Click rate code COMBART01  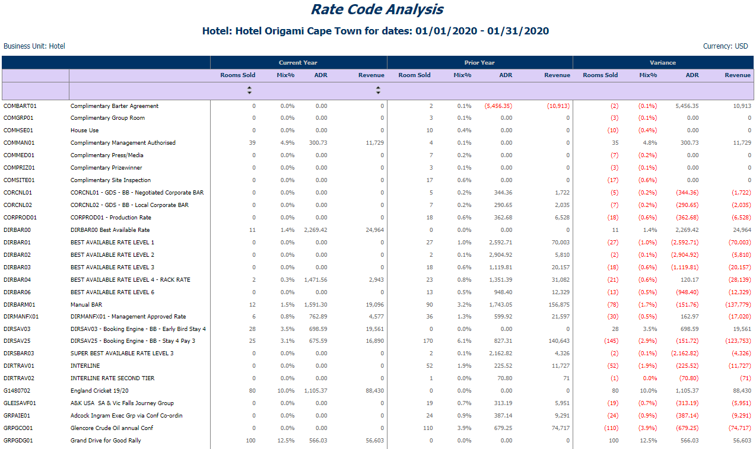pyautogui.click(x=20, y=106)
